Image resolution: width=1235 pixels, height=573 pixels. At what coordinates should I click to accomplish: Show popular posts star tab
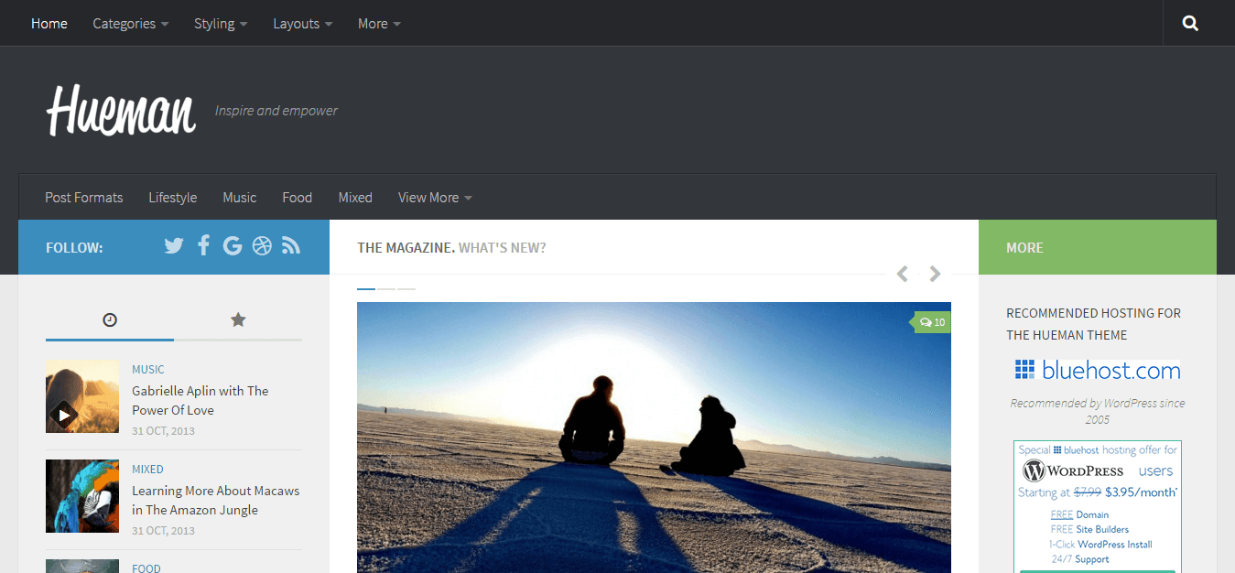point(238,319)
